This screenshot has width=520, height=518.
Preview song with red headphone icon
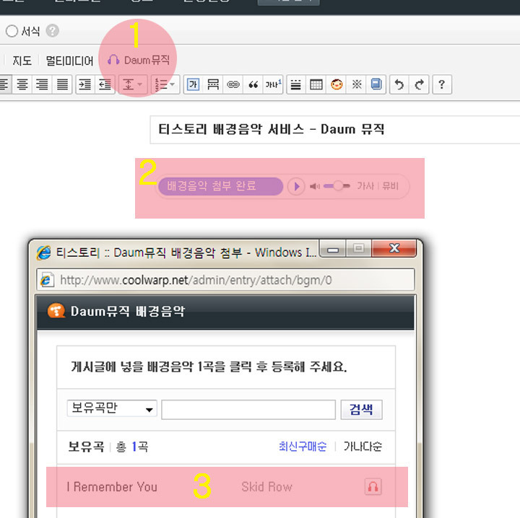pyautogui.click(x=373, y=486)
